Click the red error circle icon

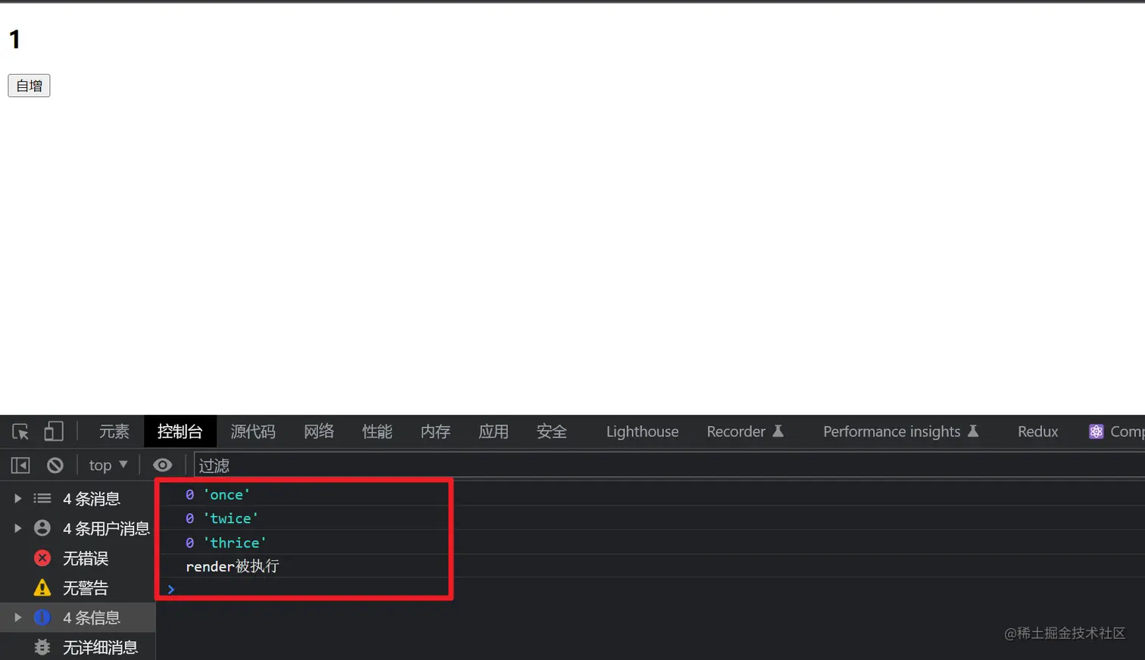[42, 558]
